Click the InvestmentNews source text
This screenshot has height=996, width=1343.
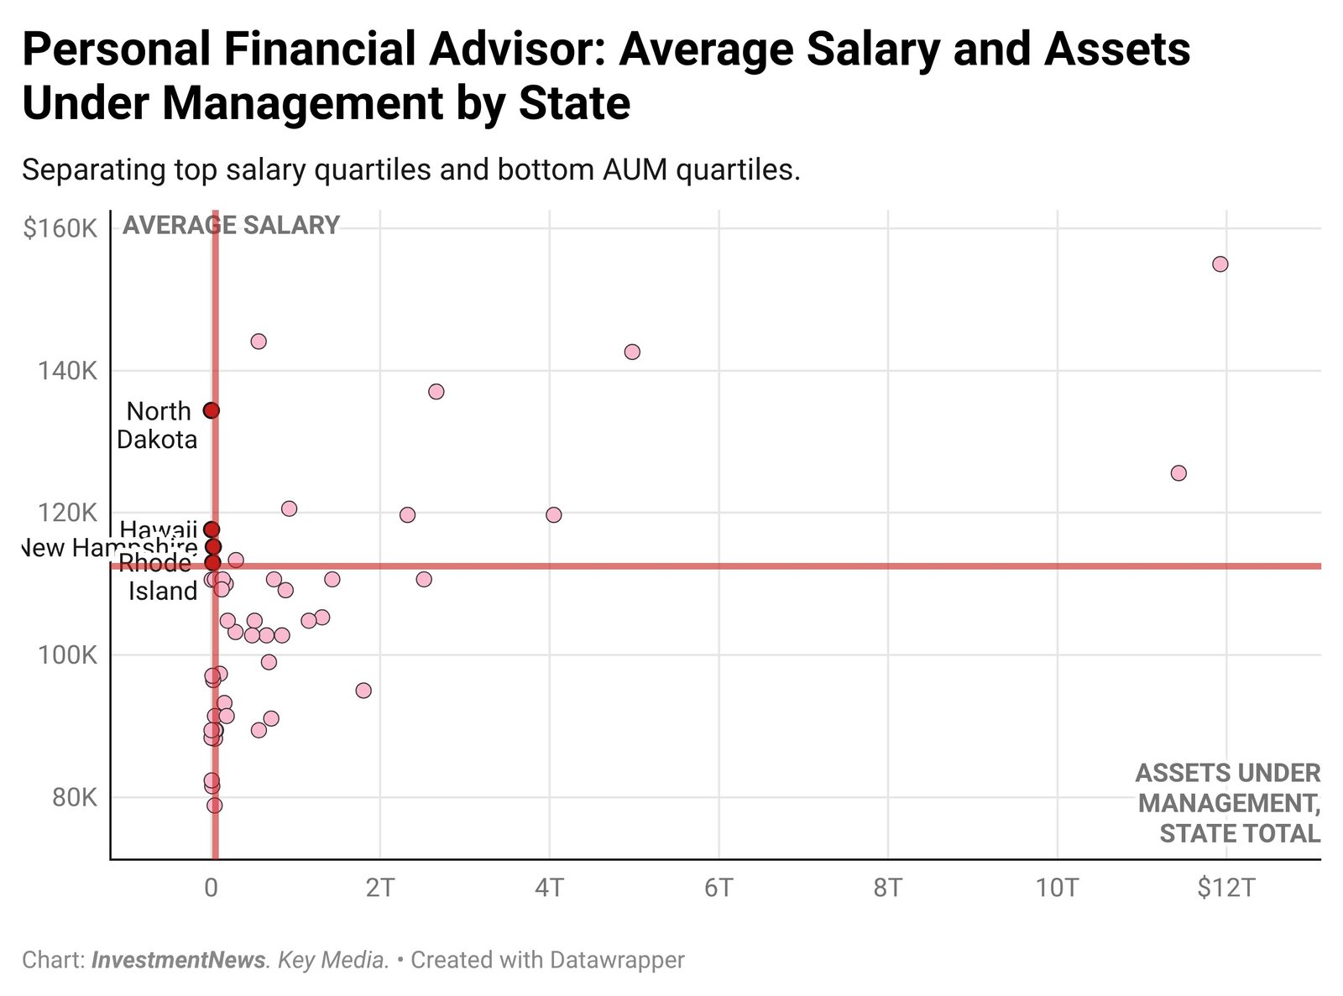[177, 960]
